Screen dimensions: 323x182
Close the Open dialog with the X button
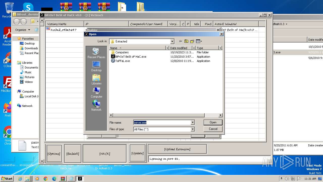[221, 34]
